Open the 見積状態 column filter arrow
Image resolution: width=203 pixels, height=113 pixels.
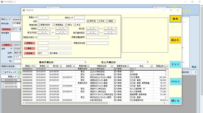click(88, 66)
